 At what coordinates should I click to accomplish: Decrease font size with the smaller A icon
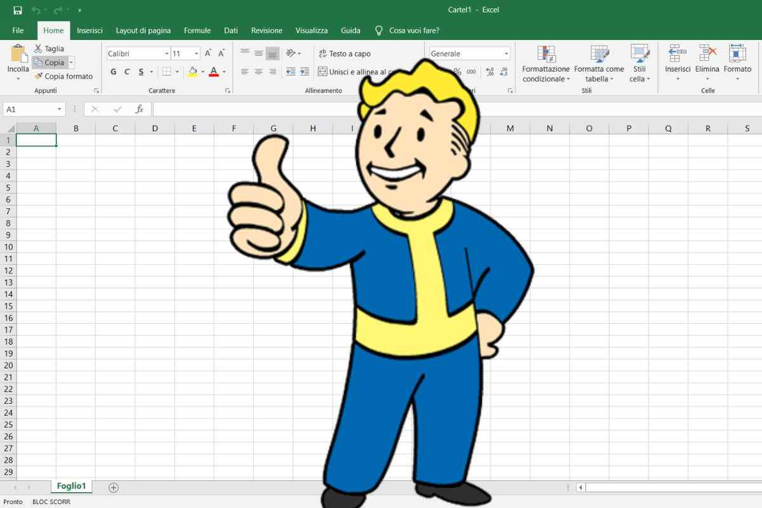(222, 53)
